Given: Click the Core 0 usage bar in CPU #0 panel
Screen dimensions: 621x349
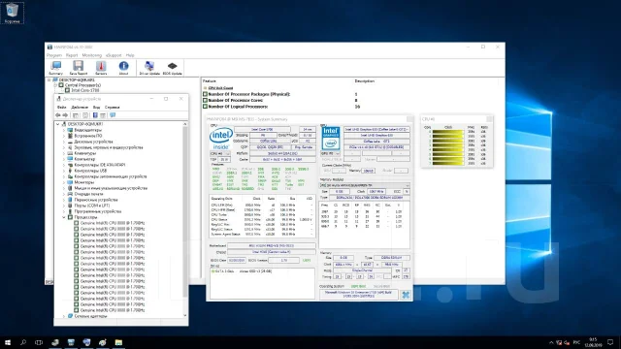Looking at the screenshot, I should [448, 132].
